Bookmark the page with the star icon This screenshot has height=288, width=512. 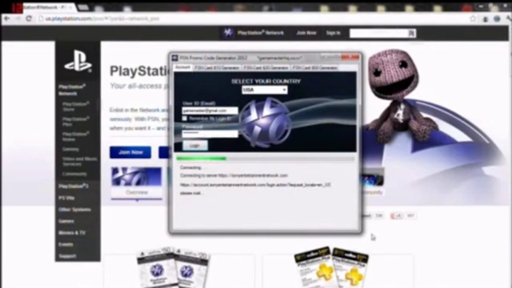[x=473, y=18]
